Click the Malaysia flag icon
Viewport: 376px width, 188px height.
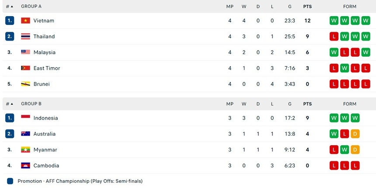25,52
